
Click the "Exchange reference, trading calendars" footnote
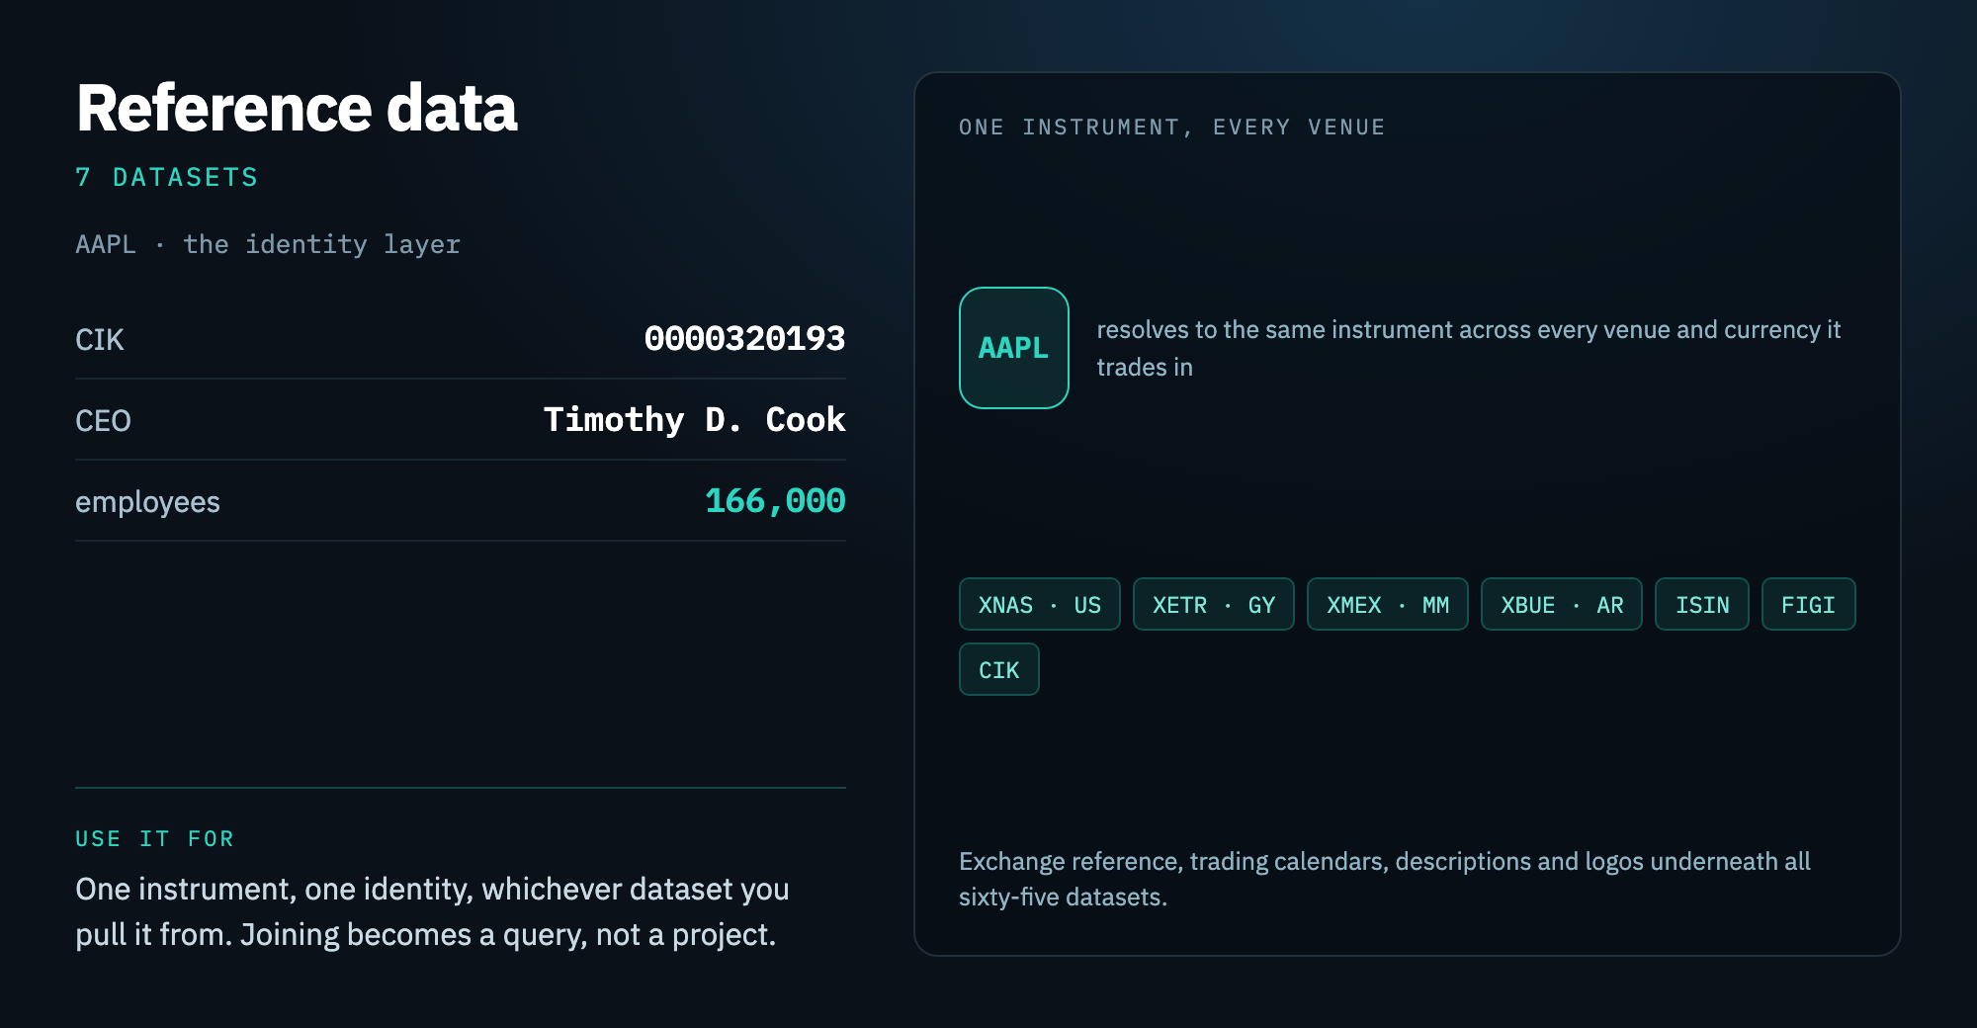(1384, 879)
